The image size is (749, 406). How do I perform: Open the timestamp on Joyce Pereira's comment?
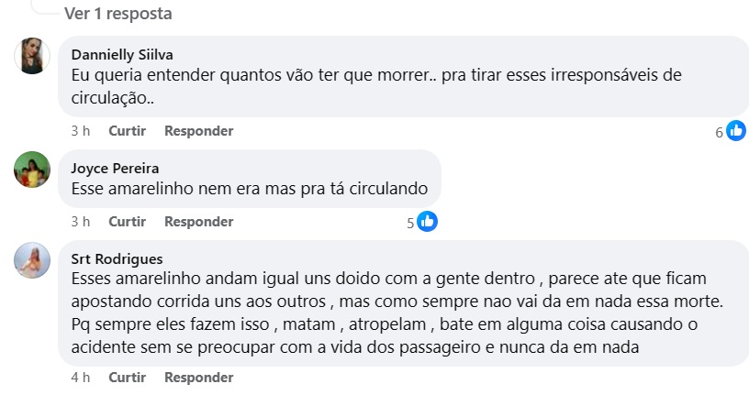click(81, 222)
